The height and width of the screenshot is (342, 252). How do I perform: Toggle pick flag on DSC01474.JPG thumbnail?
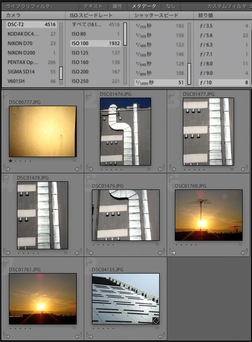(89, 94)
